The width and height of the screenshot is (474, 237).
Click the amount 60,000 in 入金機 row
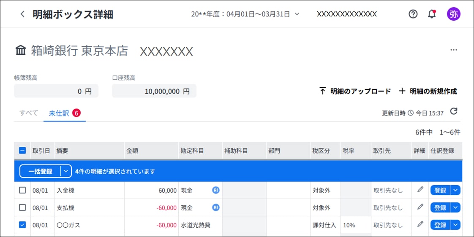pyautogui.click(x=167, y=191)
